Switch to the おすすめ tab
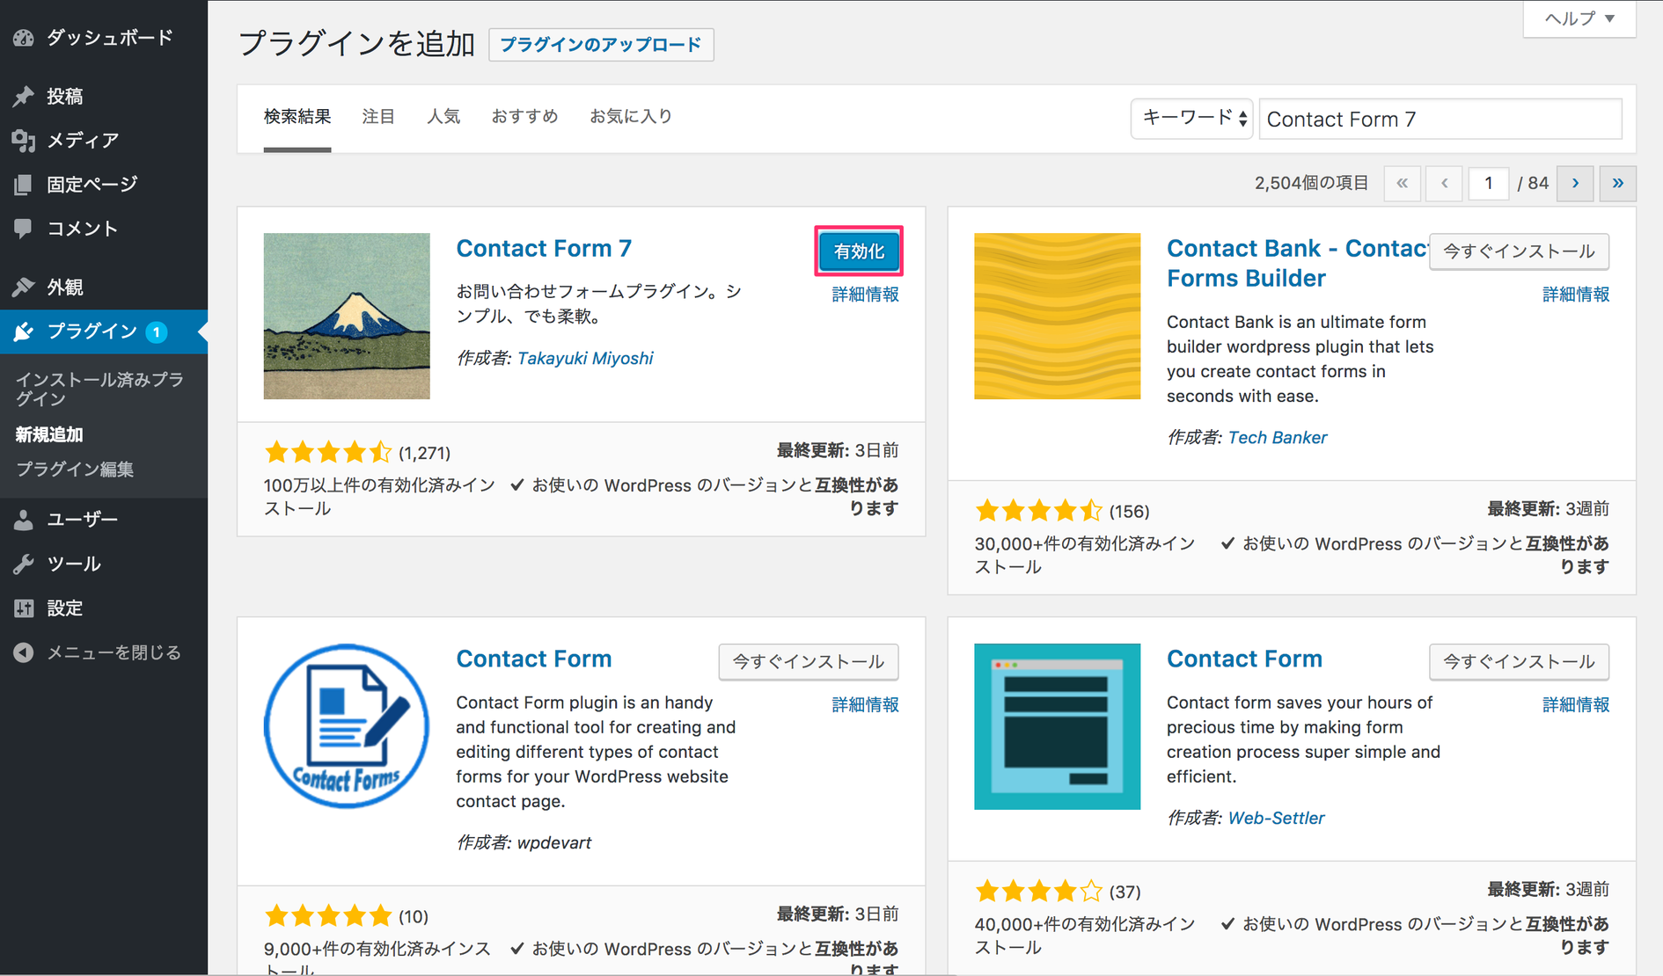The height and width of the screenshot is (976, 1663). click(x=524, y=116)
